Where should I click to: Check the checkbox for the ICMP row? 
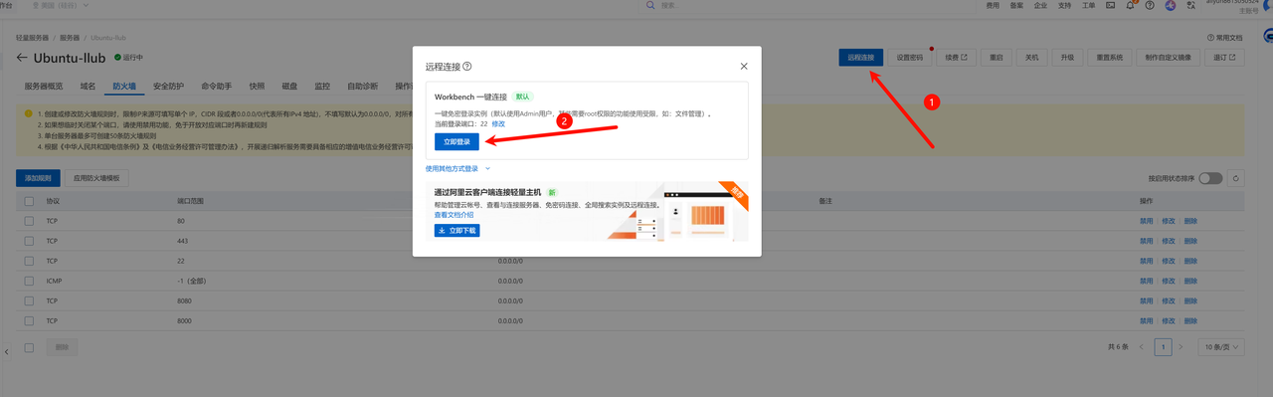(30, 281)
